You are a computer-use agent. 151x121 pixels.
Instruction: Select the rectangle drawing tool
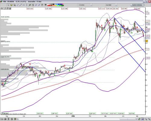pos(30,5)
